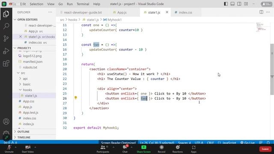Image resolution: width=274 pixels, height=154 pixels.
Task: Toggle the primary side bar layout icon
Action: pos(226,4)
